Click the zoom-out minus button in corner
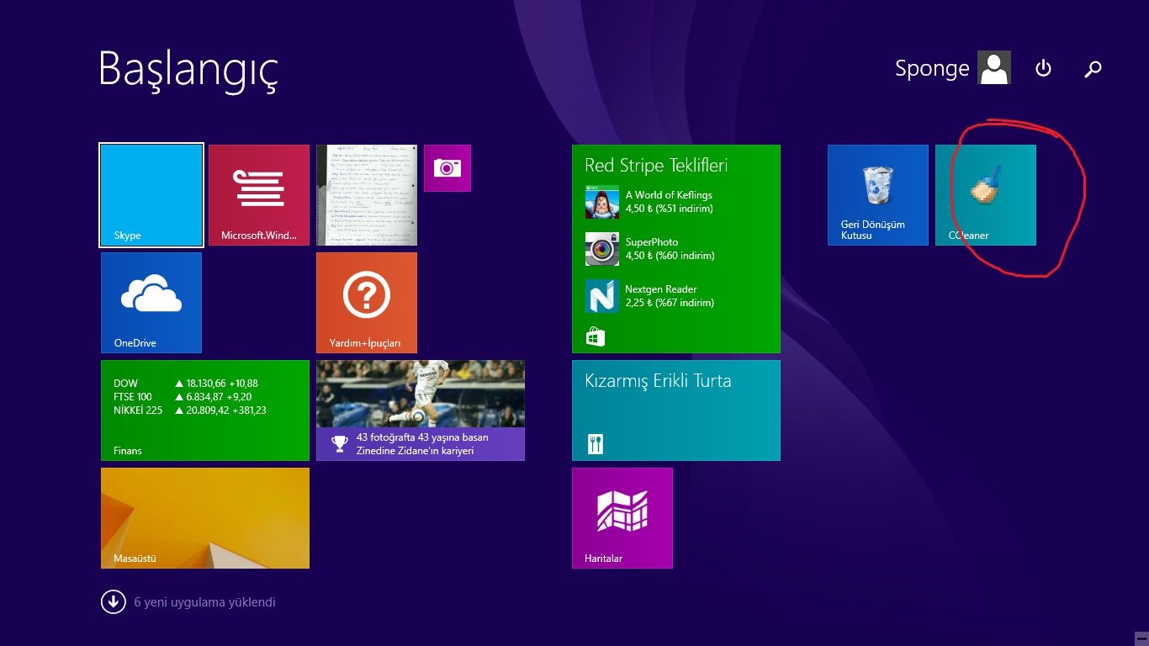Image resolution: width=1149 pixels, height=646 pixels. (x=1140, y=638)
